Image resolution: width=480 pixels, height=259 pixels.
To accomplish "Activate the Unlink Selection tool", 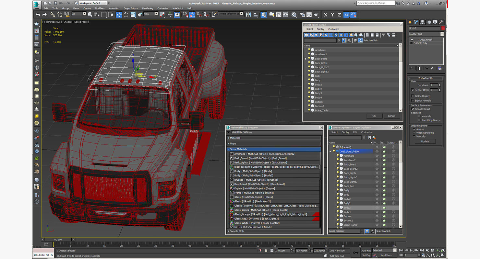I will click(60, 15).
